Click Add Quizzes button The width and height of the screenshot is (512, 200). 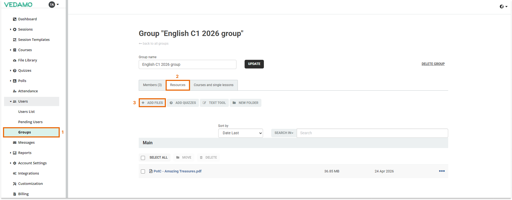[x=183, y=103]
